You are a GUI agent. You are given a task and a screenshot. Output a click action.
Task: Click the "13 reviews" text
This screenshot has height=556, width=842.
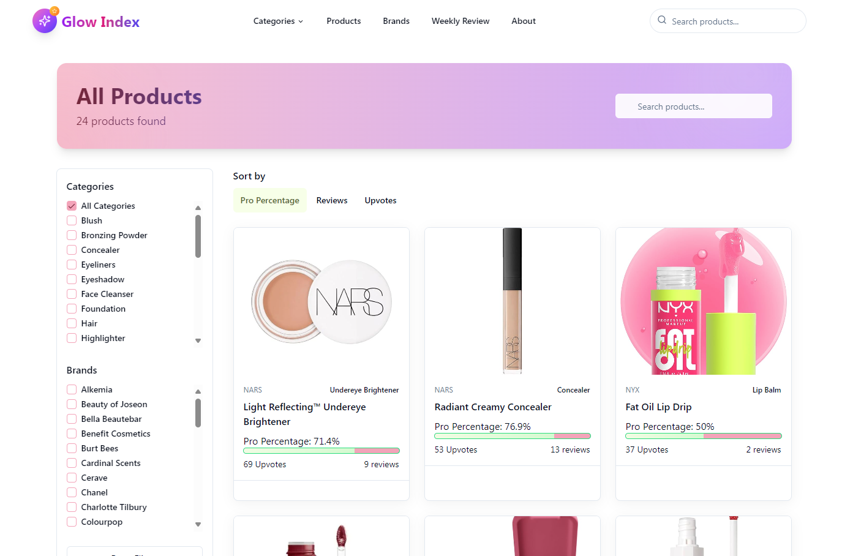(570, 449)
